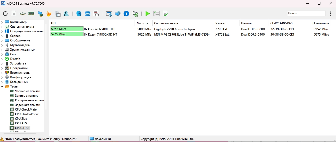Click the green 5775 МБ/с result bar
This screenshot has width=336, height=142.
pos(67,34)
